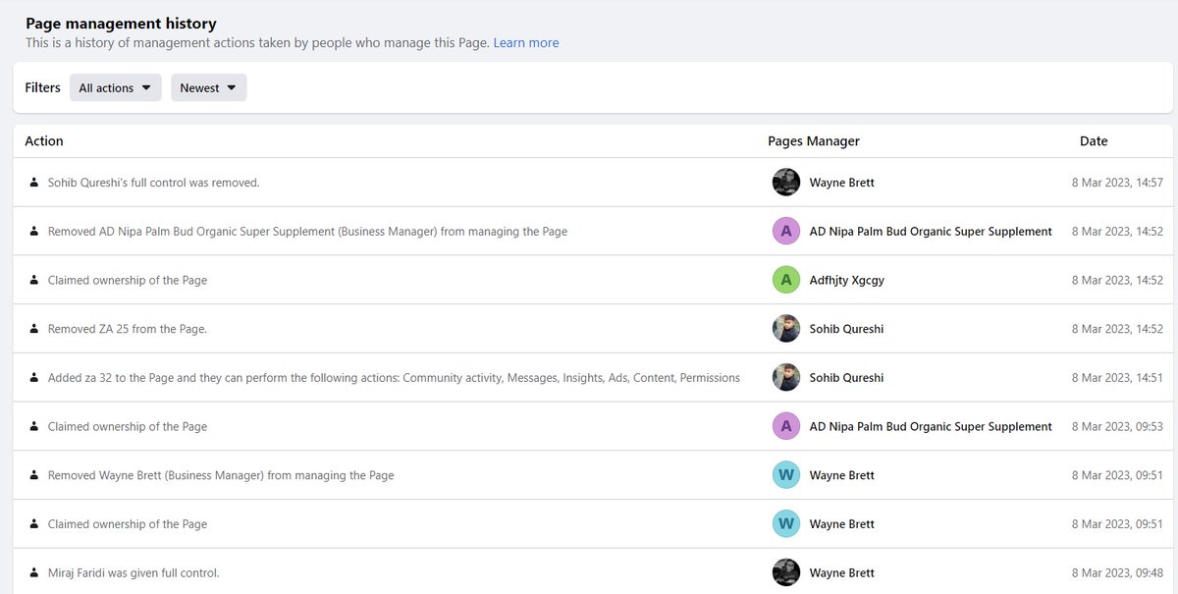Select the Action column header
Viewport: 1178px width, 594px height.
point(44,141)
